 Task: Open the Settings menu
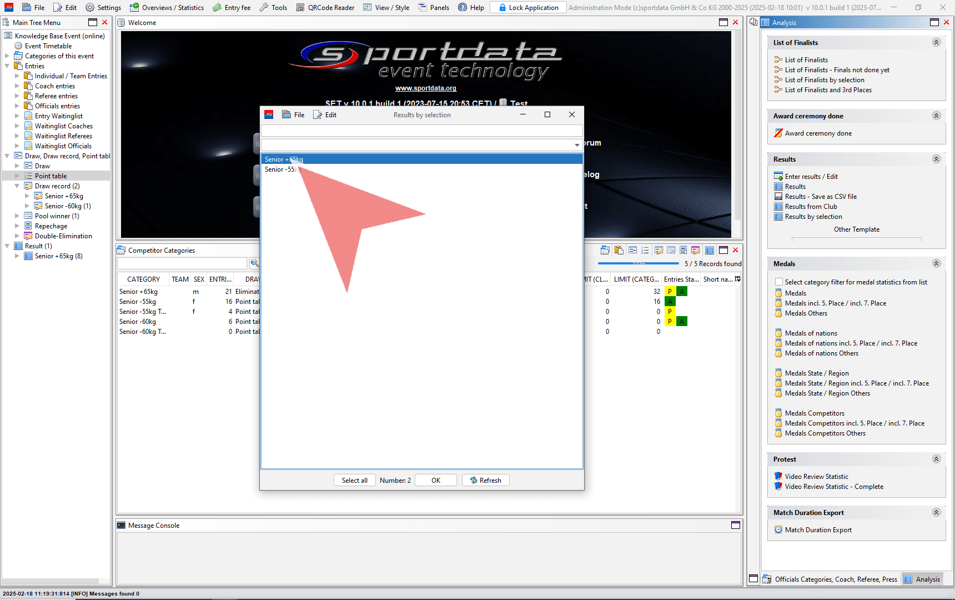tap(103, 7)
